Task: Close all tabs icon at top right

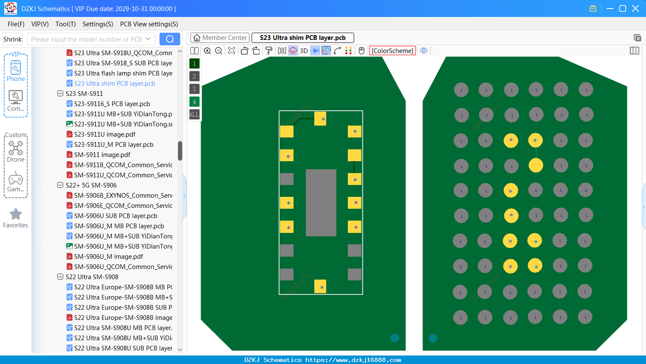Action: 637,38
